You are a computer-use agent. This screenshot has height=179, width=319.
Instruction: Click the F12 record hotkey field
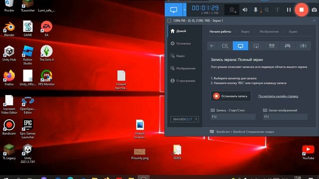[233, 117]
